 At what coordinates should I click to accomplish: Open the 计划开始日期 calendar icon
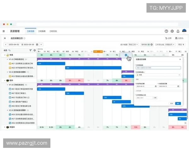point(156,86)
